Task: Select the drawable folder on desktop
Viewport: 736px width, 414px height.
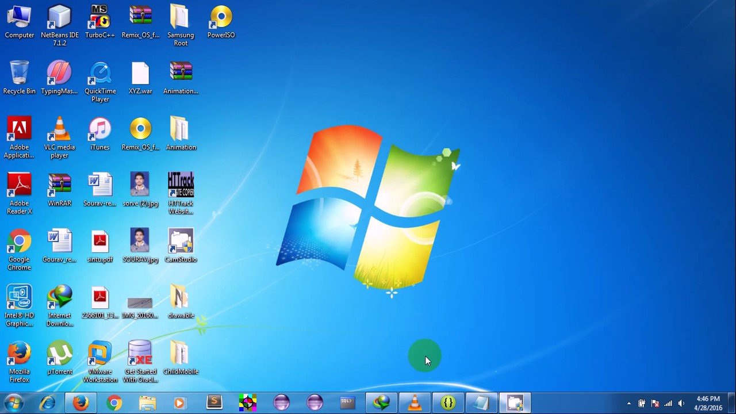Action: (181, 302)
